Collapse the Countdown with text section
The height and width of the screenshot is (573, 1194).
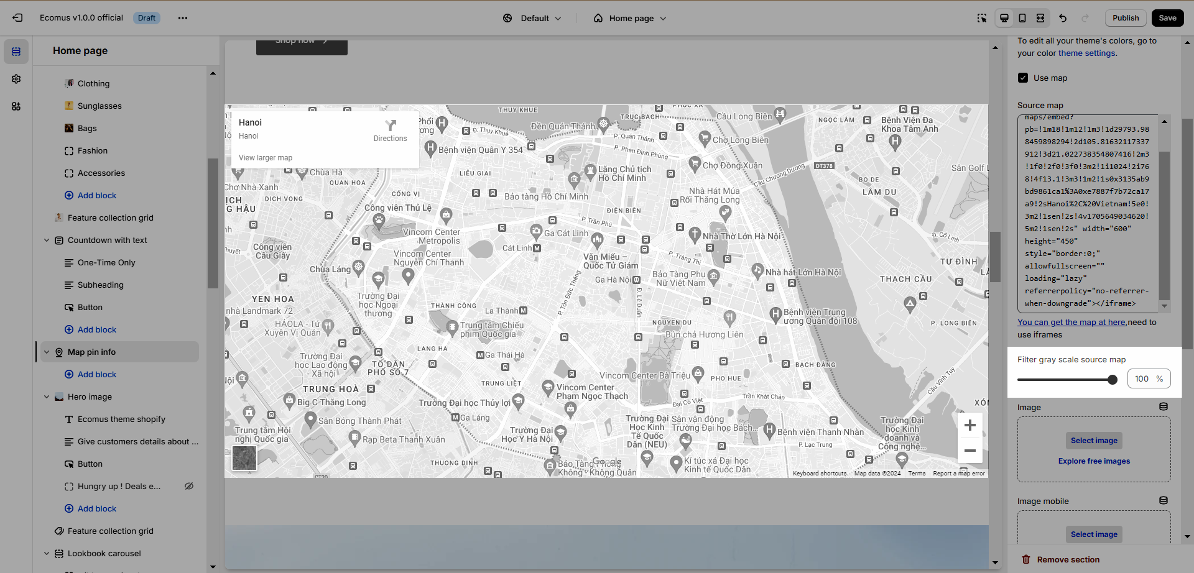(47, 240)
